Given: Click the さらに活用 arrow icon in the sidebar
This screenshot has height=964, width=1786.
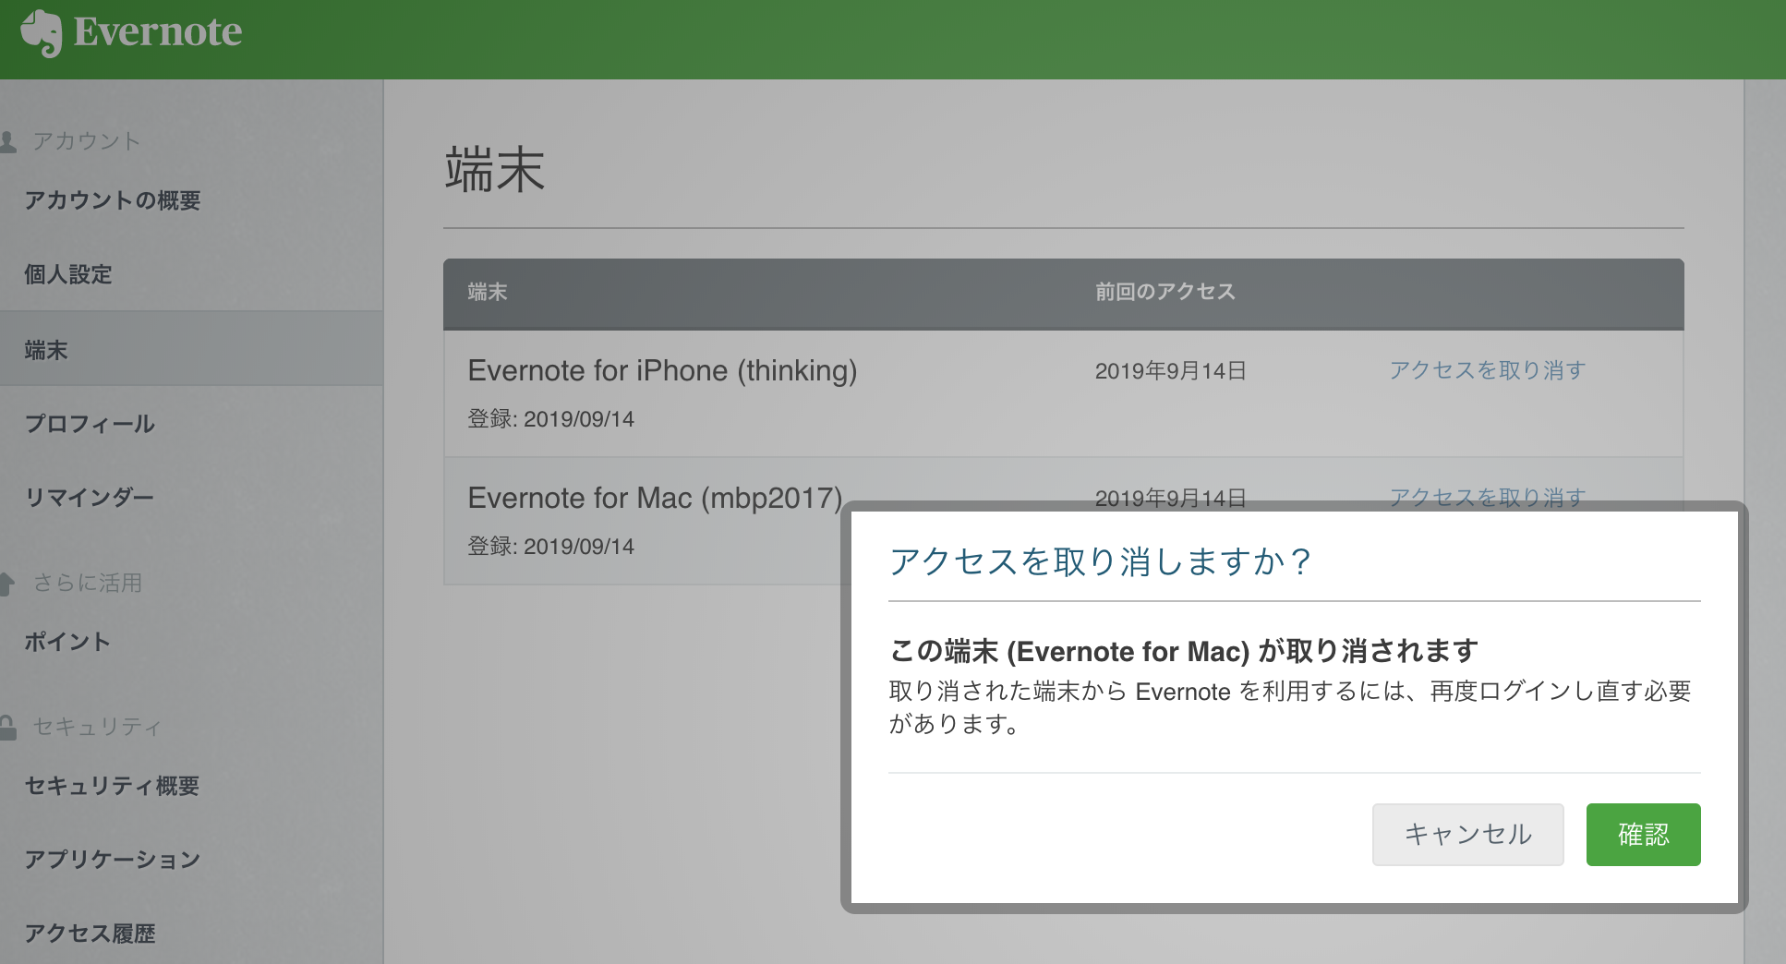Looking at the screenshot, I should click(7, 584).
